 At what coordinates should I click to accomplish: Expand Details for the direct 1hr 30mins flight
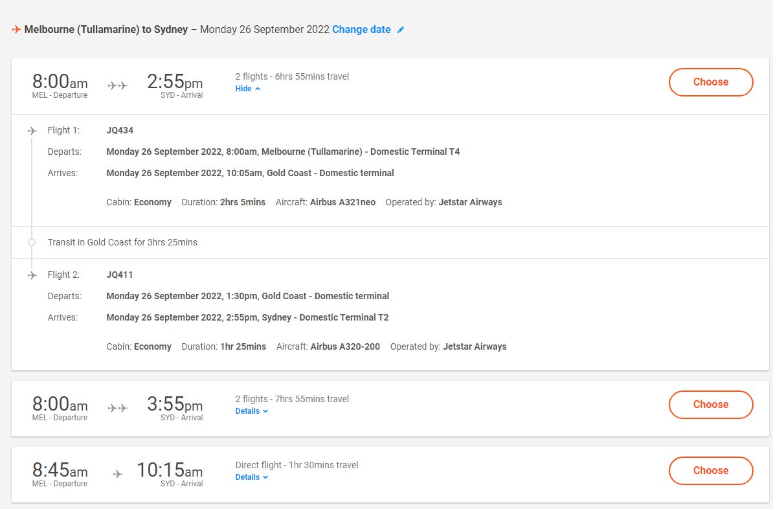point(251,477)
